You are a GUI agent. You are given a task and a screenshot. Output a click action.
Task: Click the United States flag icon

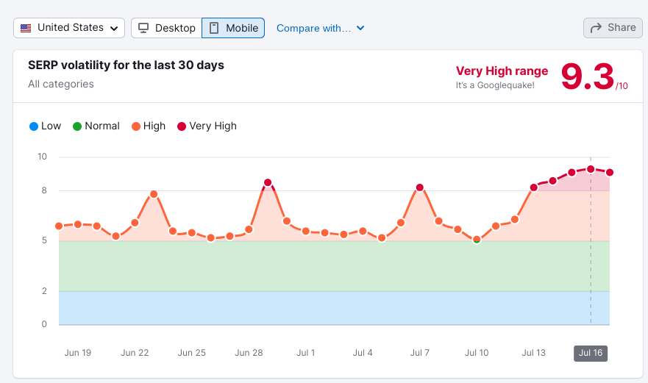tap(26, 28)
